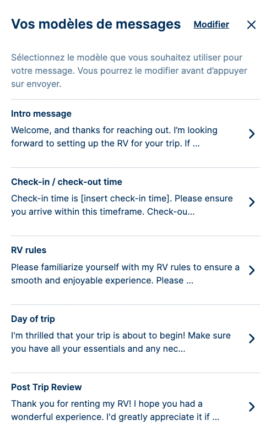Viewport: 271px width, 442px height.
Task: Click the 'Check-in time is [insert check-in time]' preview
Action: coord(122,205)
